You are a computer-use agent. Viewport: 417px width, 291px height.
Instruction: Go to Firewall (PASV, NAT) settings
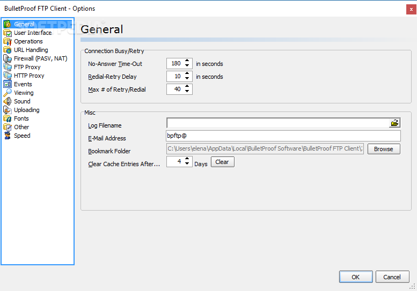[40, 58]
